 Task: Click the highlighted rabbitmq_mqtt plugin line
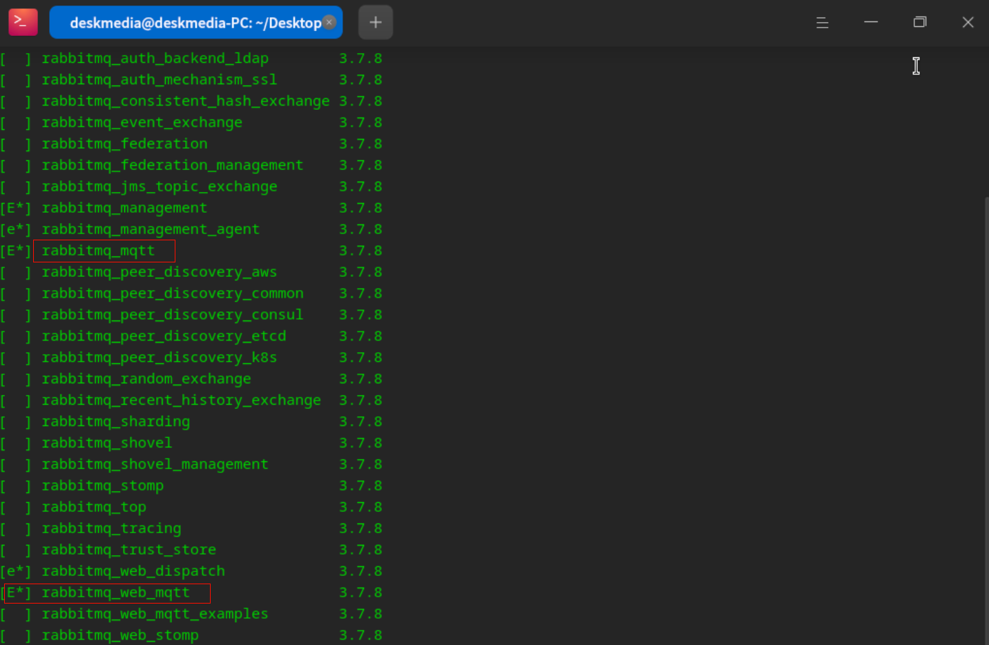tap(104, 251)
